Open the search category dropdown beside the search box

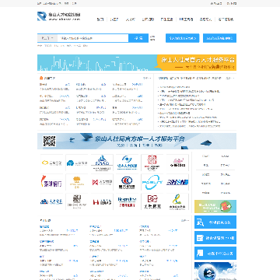(x=47, y=38)
